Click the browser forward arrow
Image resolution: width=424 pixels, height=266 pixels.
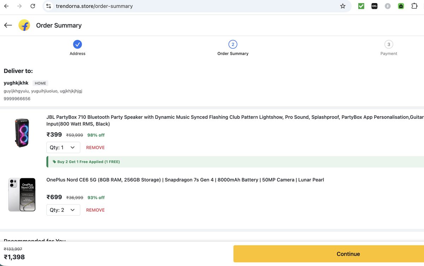pos(19,6)
